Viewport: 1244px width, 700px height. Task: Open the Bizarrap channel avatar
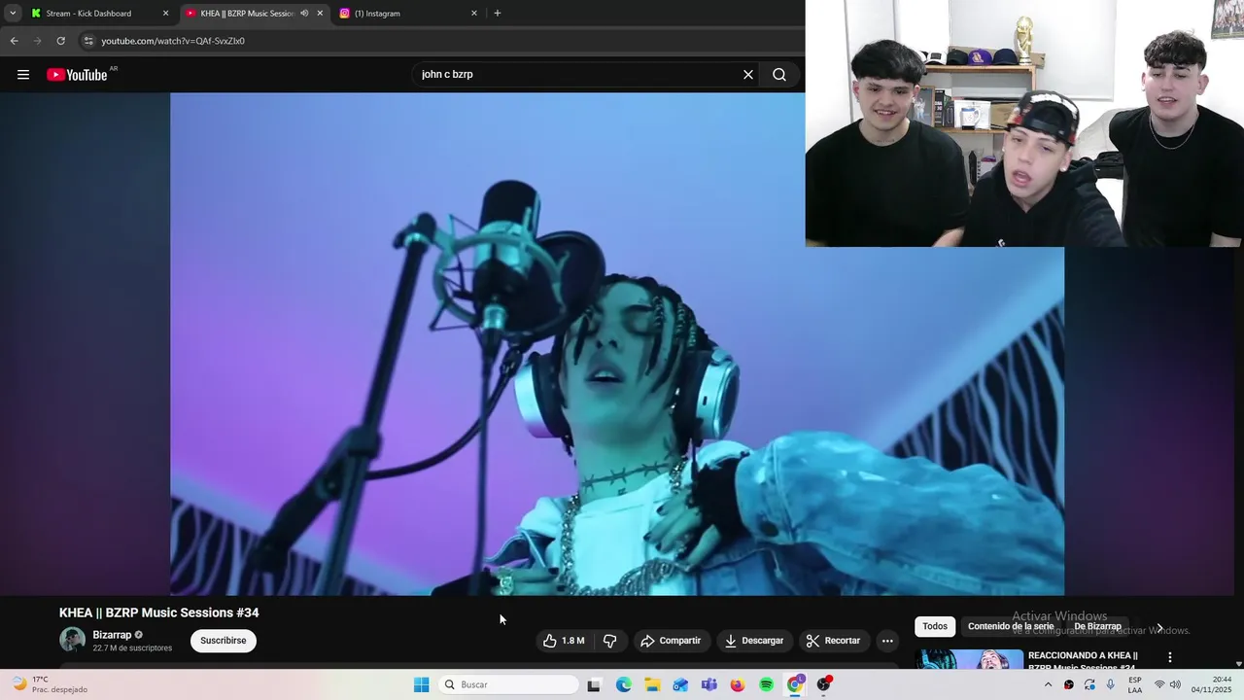[x=72, y=640]
